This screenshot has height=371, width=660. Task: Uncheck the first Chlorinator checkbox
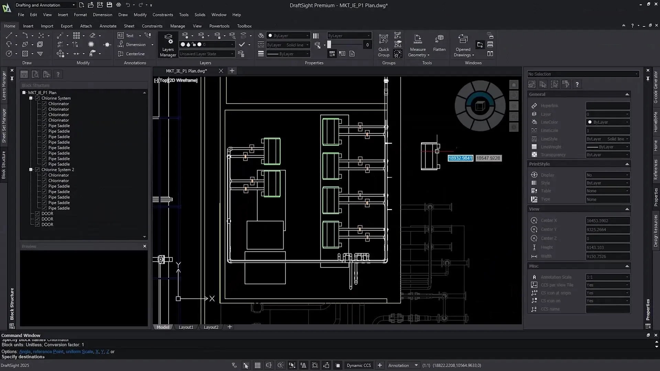(x=44, y=104)
